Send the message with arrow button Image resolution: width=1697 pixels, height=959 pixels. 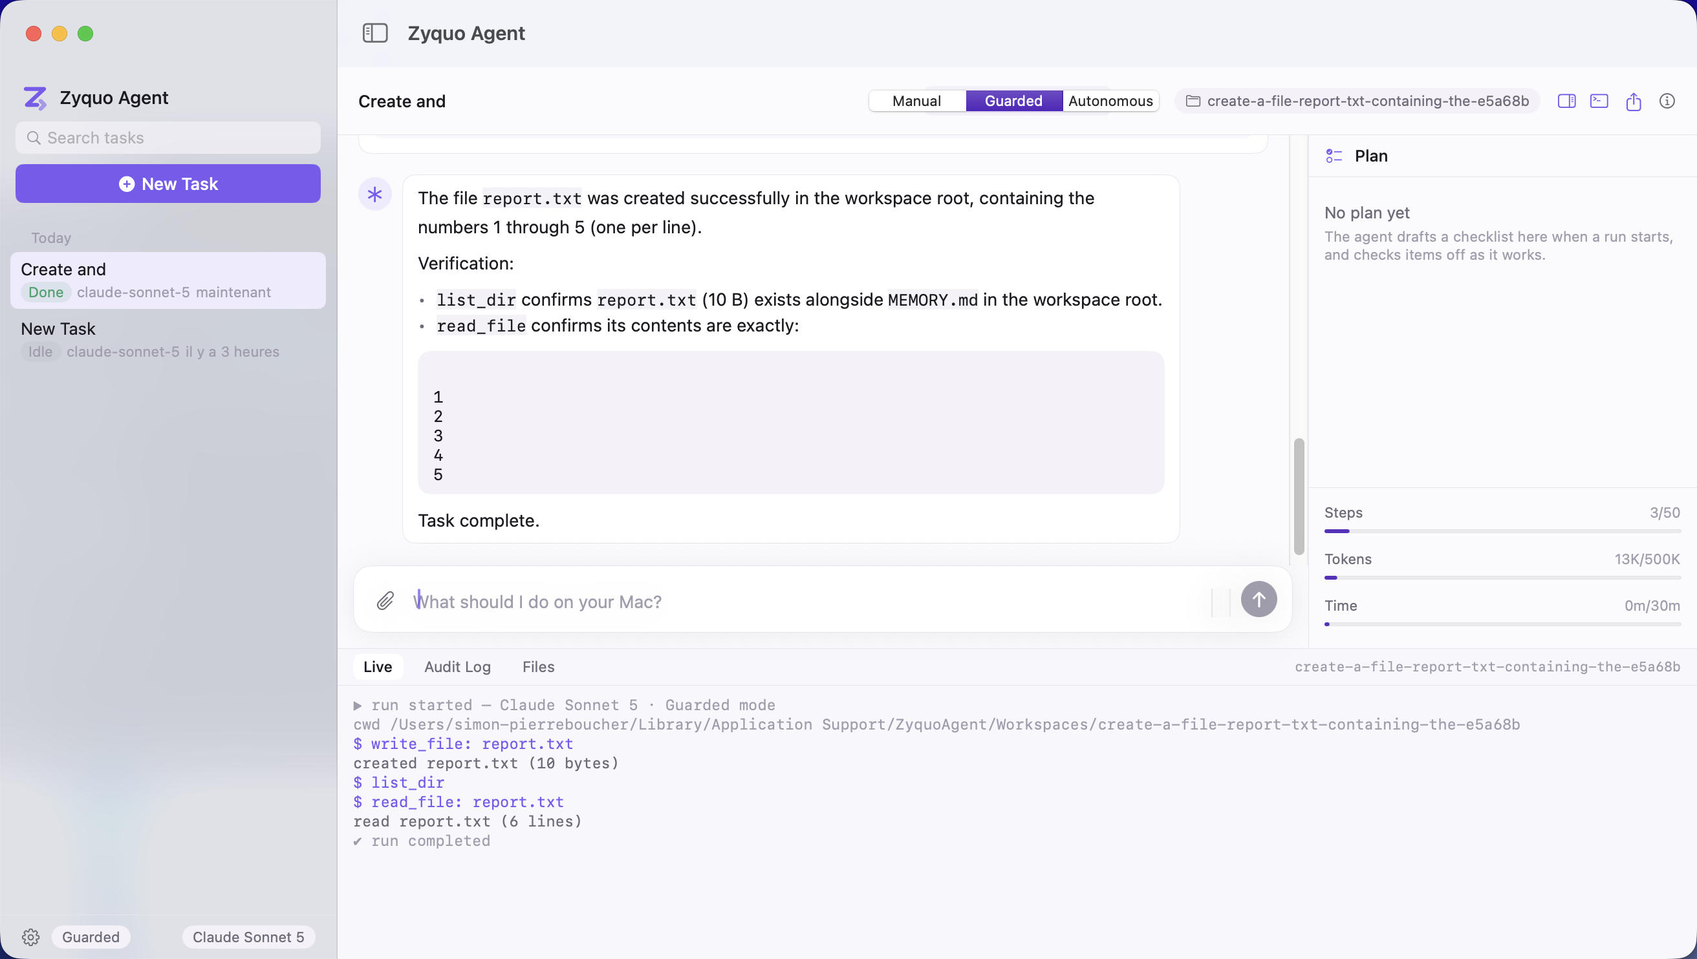(1259, 600)
